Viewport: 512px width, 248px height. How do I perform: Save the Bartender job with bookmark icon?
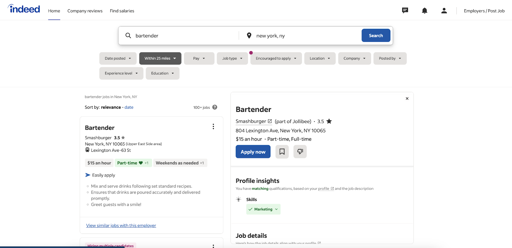point(282,151)
